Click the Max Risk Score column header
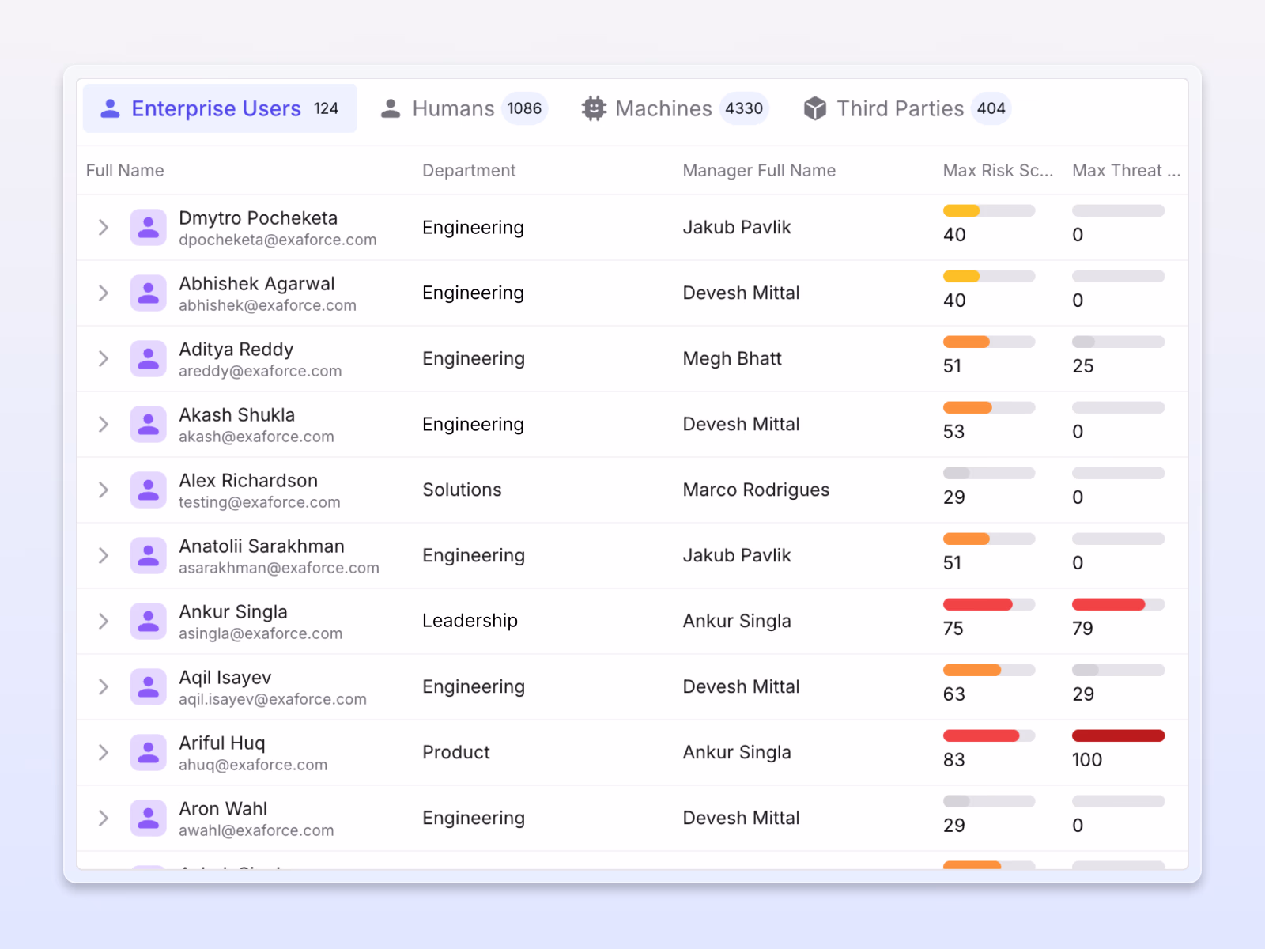Viewport: 1265px width, 949px height. point(998,170)
